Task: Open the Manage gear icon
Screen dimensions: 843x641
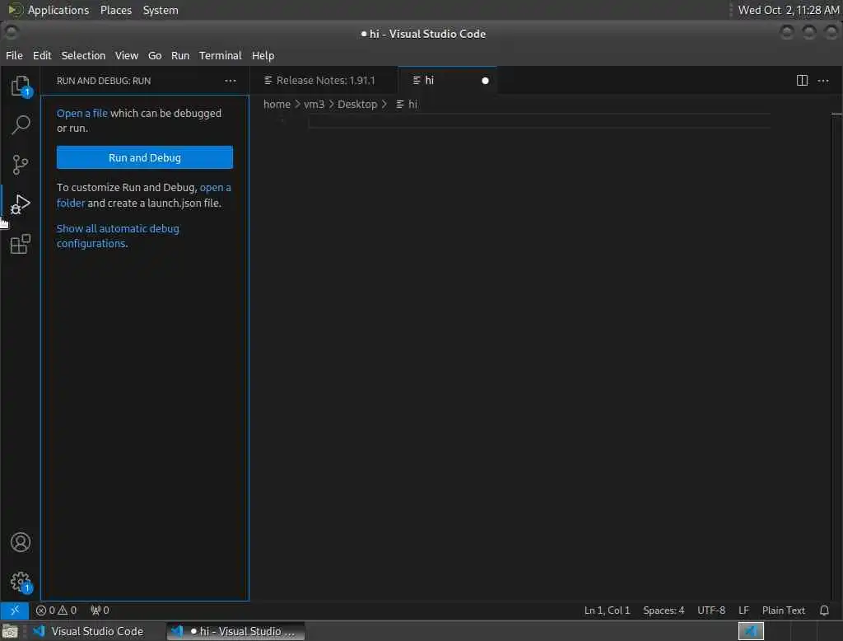Action: point(21,582)
